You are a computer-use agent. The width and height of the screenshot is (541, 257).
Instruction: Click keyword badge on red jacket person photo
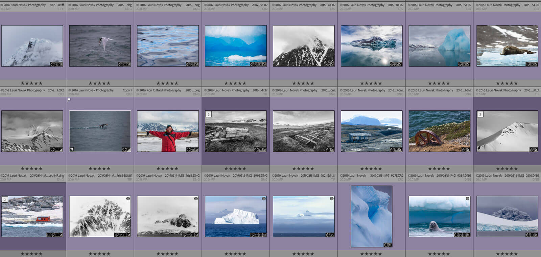(x=188, y=150)
